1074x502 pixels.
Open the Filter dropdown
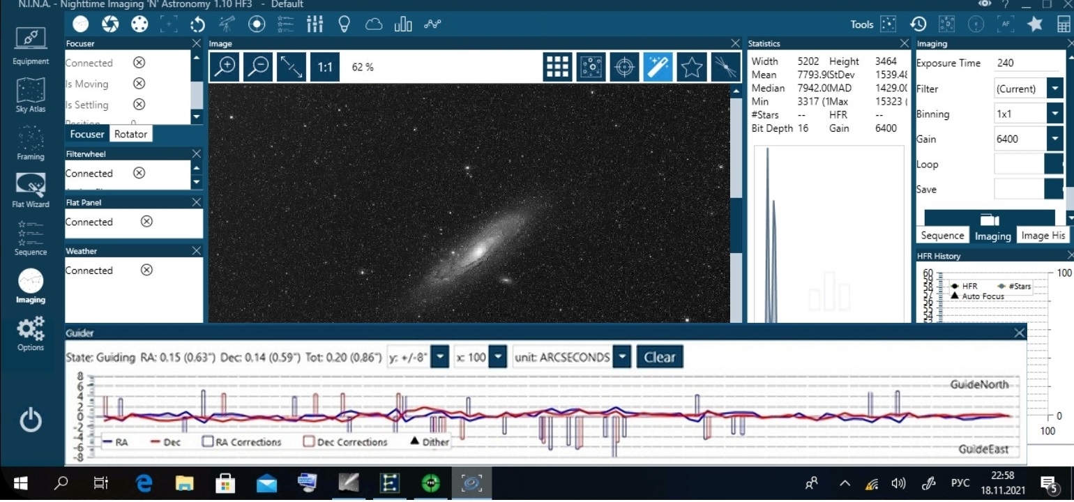tap(1054, 89)
